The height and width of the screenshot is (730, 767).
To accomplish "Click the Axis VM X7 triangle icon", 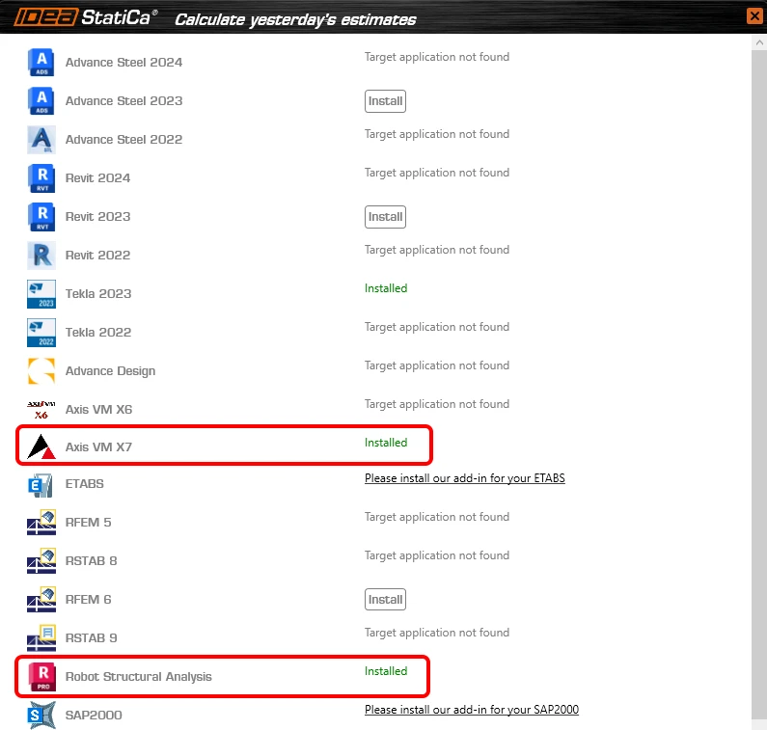I will point(41,446).
